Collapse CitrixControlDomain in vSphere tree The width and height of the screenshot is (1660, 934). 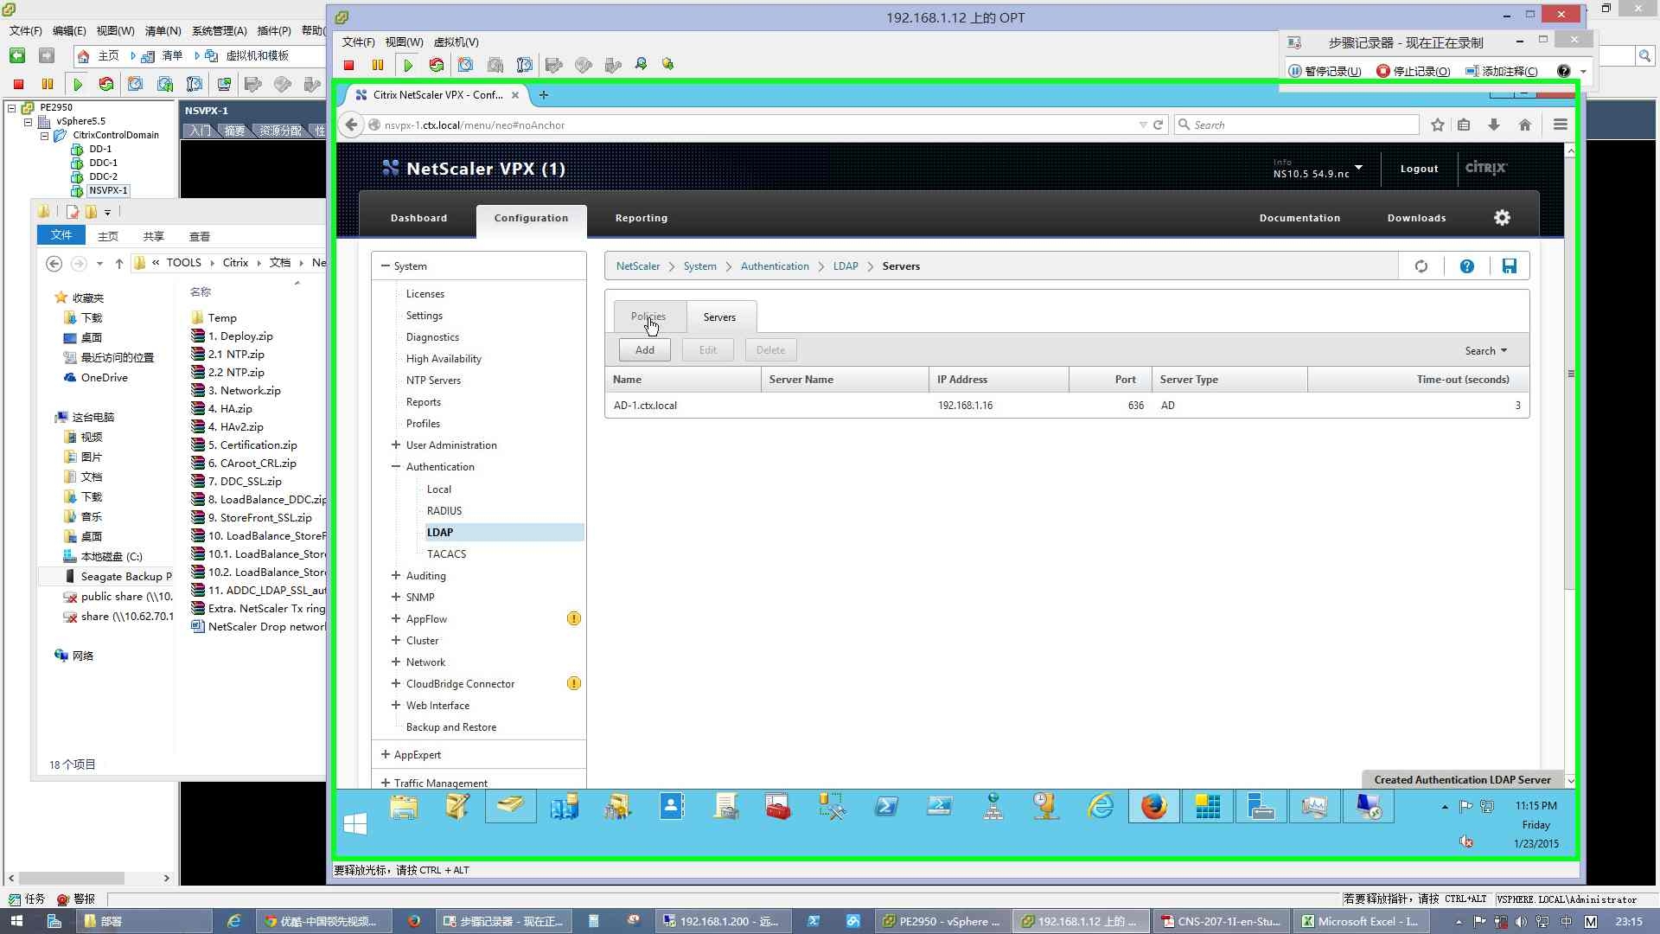(x=44, y=135)
